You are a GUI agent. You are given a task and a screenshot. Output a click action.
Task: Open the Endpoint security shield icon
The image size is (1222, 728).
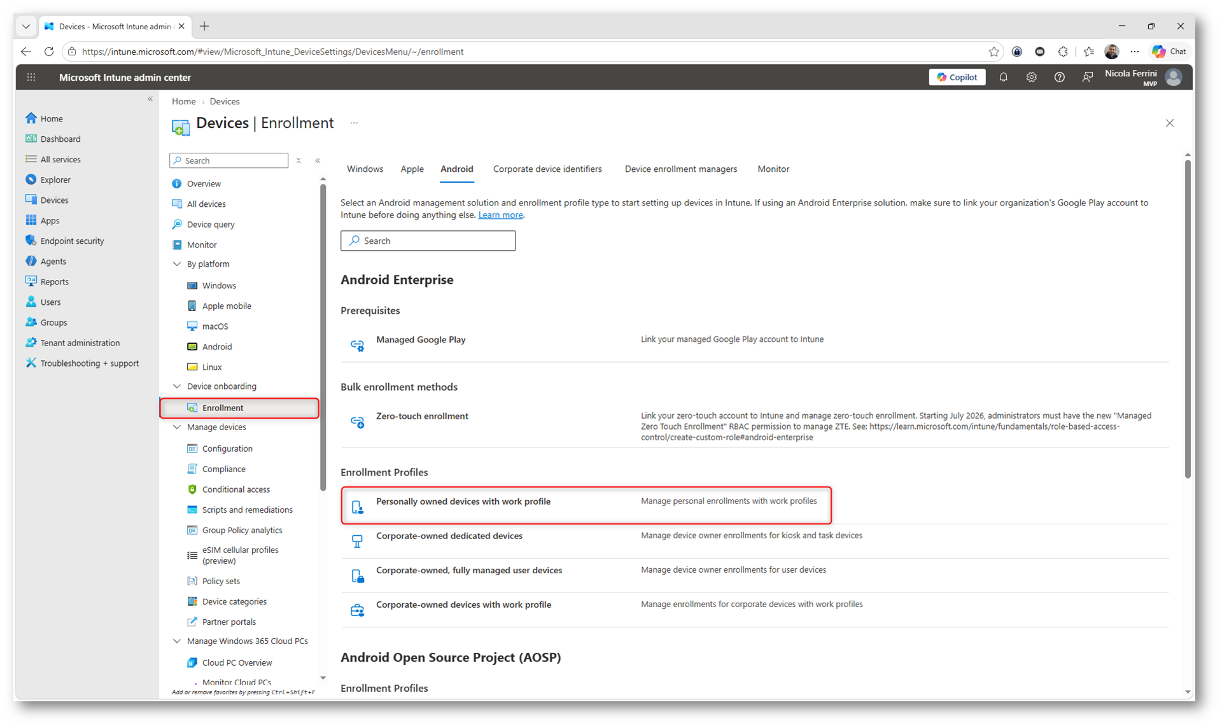pyautogui.click(x=31, y=241)
